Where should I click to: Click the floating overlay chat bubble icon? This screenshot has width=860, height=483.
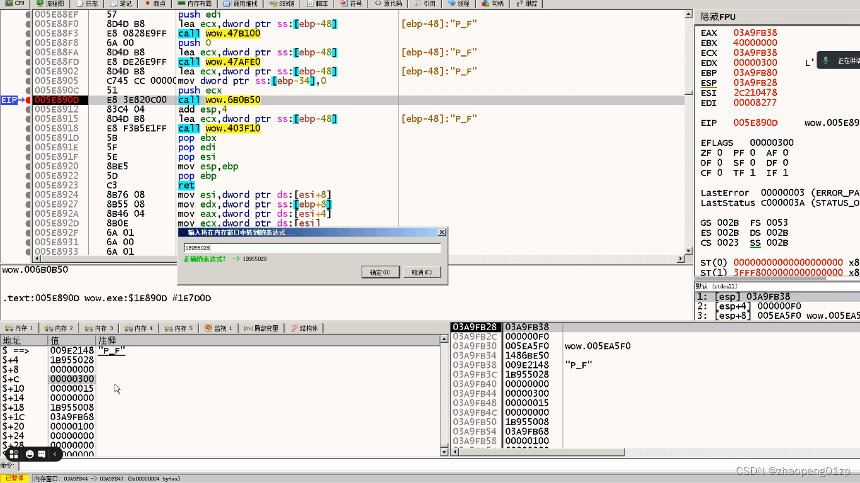click(x=42, y=454)
